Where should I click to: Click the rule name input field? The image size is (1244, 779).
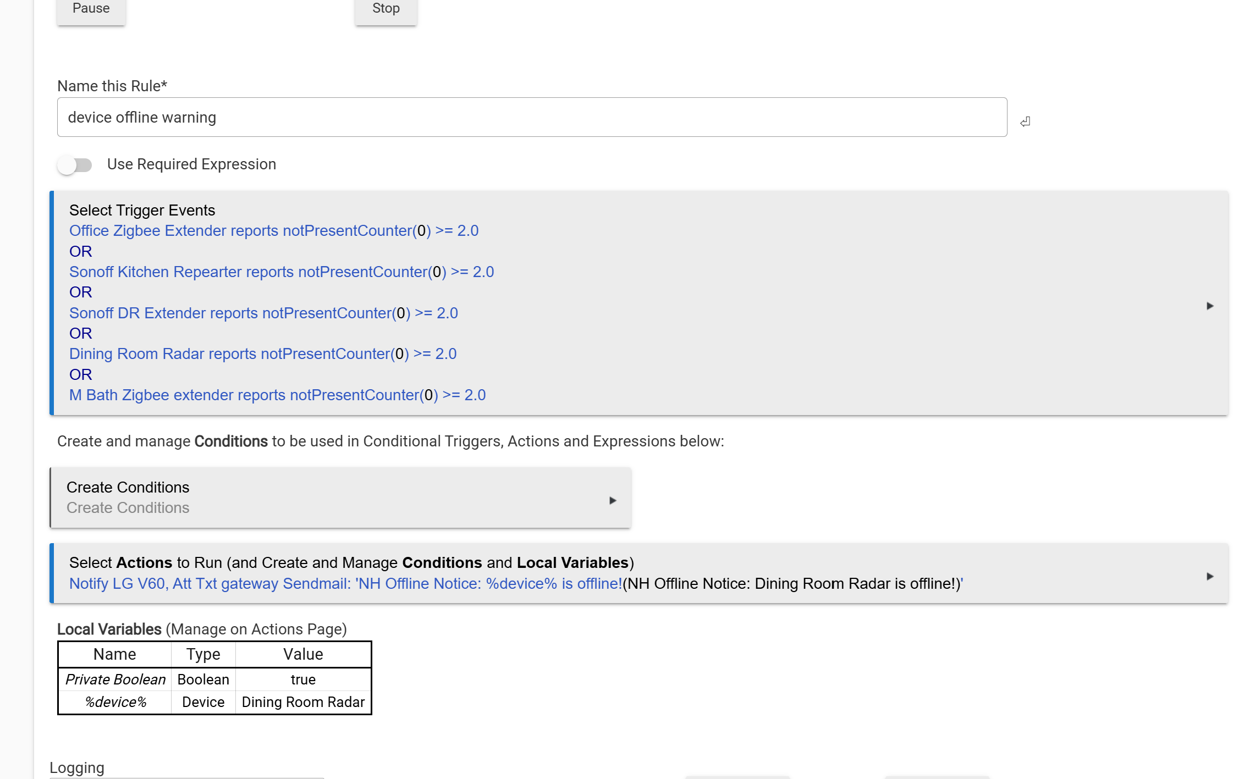pyautogui.click(x=531, y=117)
